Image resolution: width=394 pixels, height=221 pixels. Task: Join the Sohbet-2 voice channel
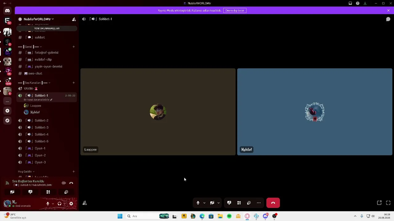[x=46, y=121]
